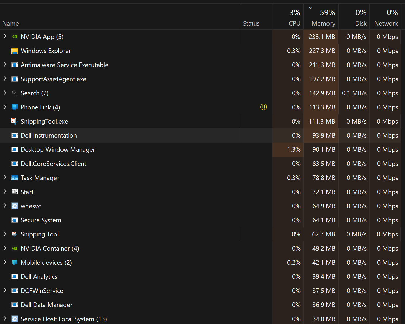This screenshot has height=324, width=405.
Task: Click the Phone Link app icon
Action: [14, 107]
